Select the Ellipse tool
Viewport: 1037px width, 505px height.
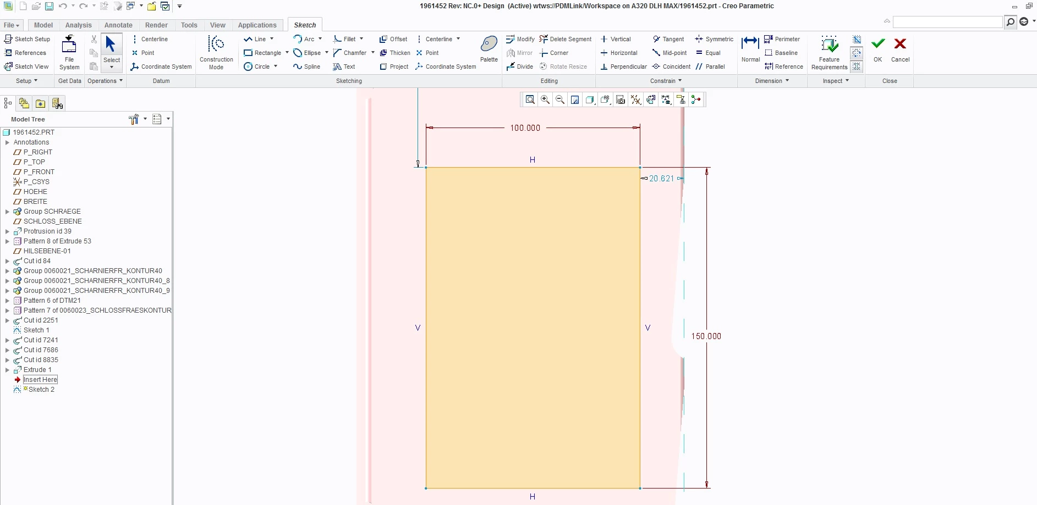tap(307, 53)
